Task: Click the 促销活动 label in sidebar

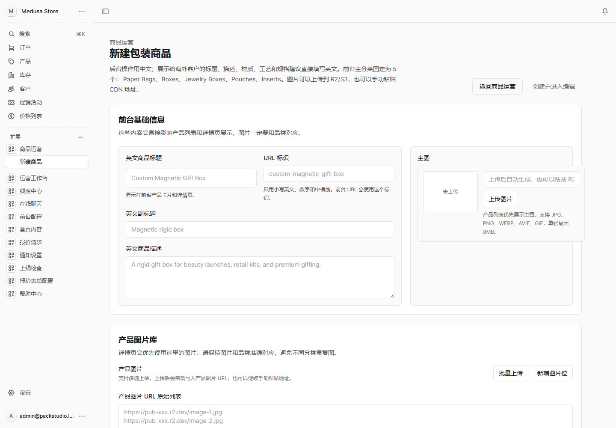Action: click(x=31, y=102)
